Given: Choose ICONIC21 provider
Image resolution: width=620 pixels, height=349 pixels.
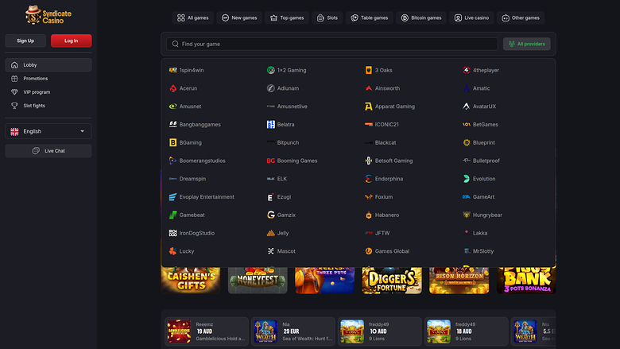Looking at the screenshot, I should click(x=382, y=124).
